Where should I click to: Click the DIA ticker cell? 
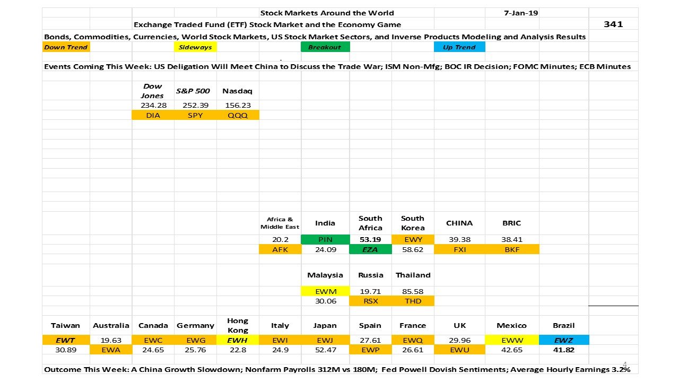click(153, 115)
